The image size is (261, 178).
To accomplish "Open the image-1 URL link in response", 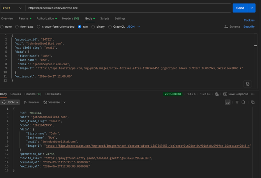I will [148, 146].
